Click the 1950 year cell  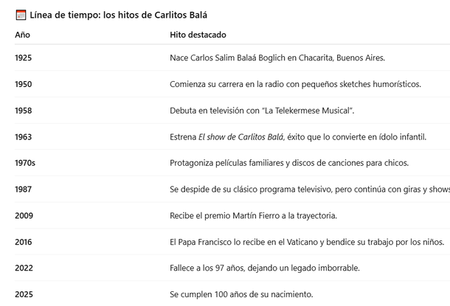point(23,84)
